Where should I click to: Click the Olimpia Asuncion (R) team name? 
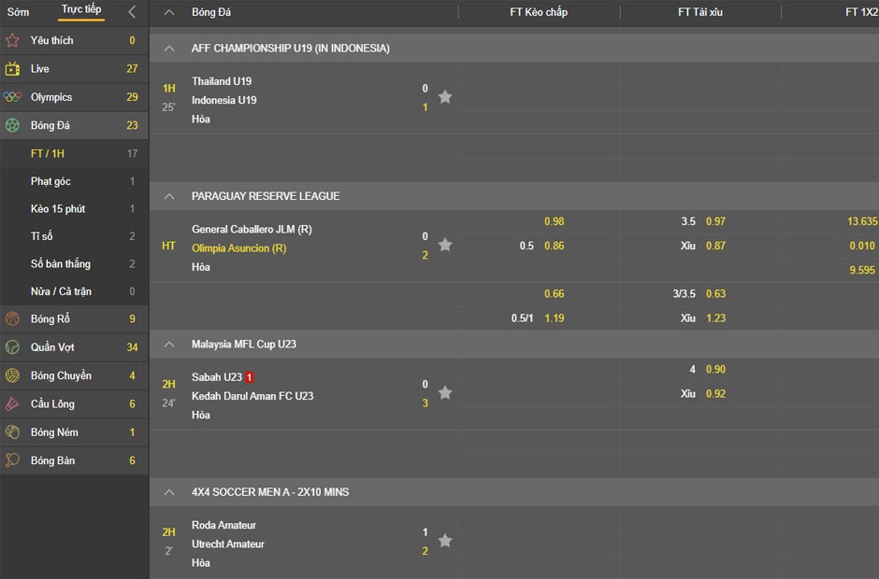(238, 248)
